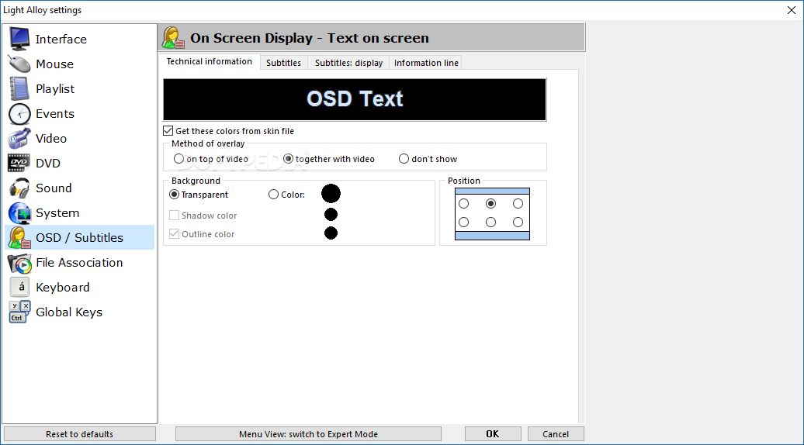Click the OSD Text preview area
This screenshot has width=804, height=445.
tap(355, 99)
